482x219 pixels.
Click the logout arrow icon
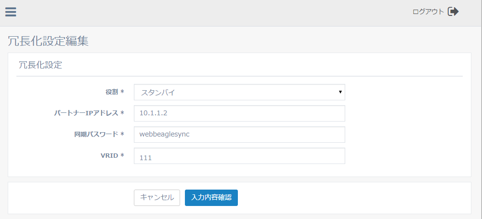pyautogui.click(x=453, y=12)
